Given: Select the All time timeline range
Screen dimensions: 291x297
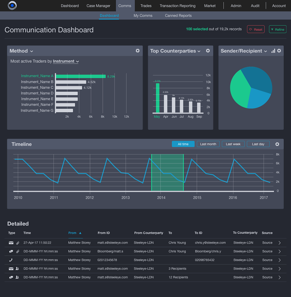Looking at the screenshot, I should [x=183, y=144].
